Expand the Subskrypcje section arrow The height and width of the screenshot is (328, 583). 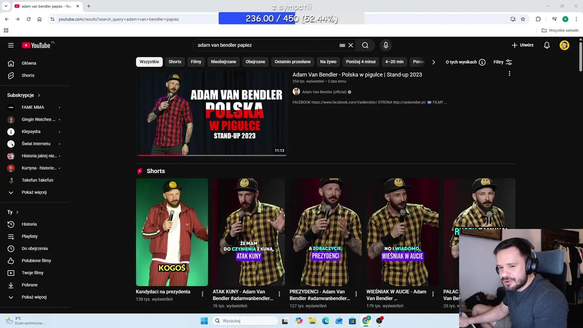39,95
